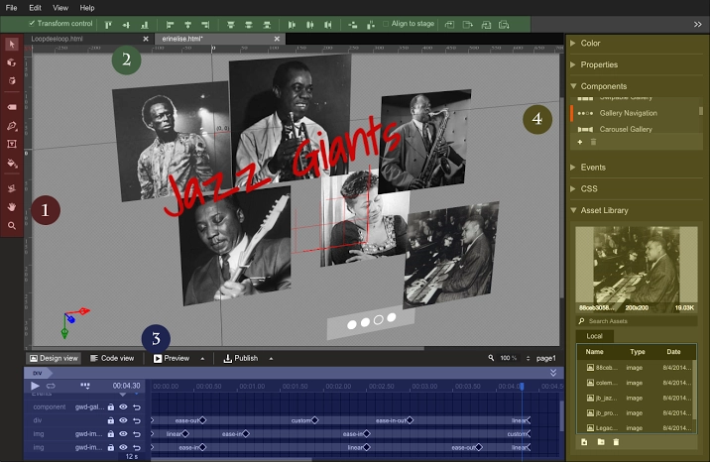Open the Preview browser dropdown arrow
This screenshot has width=710, height=462.
(202, 358)
